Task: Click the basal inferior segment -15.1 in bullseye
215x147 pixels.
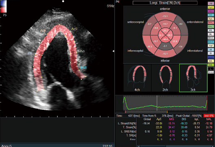Action: click(165, 53)
